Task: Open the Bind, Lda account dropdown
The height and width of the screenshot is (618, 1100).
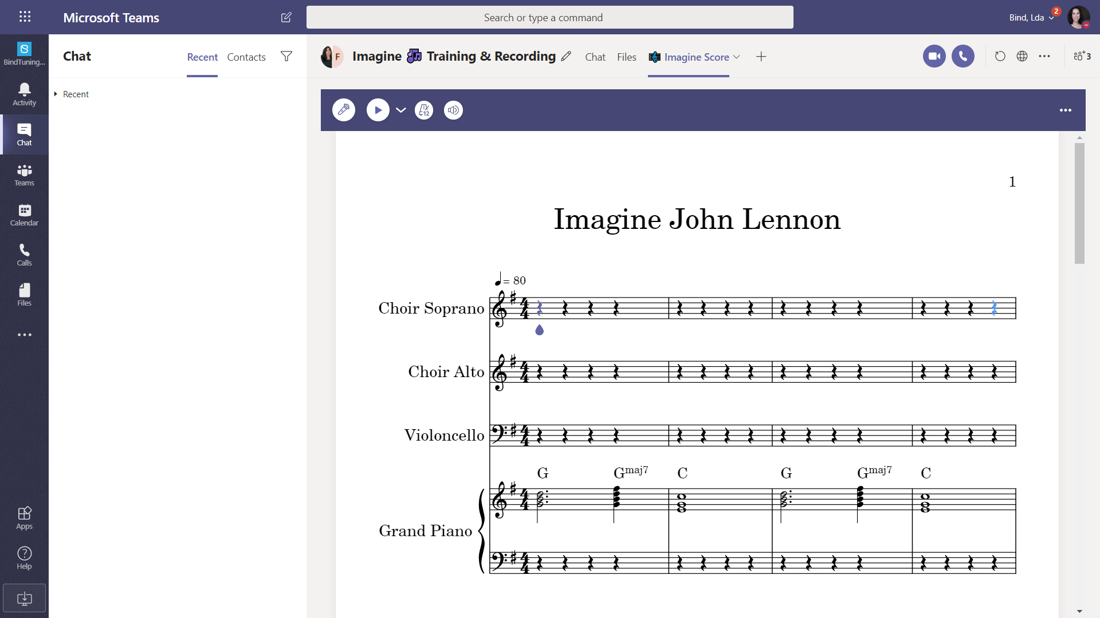Action: pyautogui.click(x=1032, y=18)
